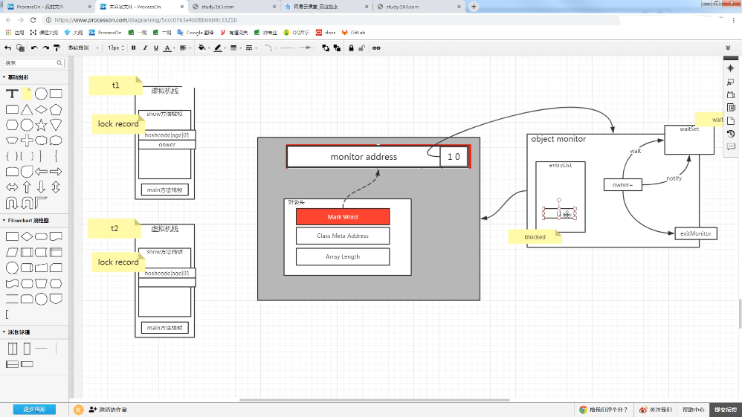Click invite collaborators button
Image resolution: width=742 pixels, height=417 pixels.
coord(108,410)
